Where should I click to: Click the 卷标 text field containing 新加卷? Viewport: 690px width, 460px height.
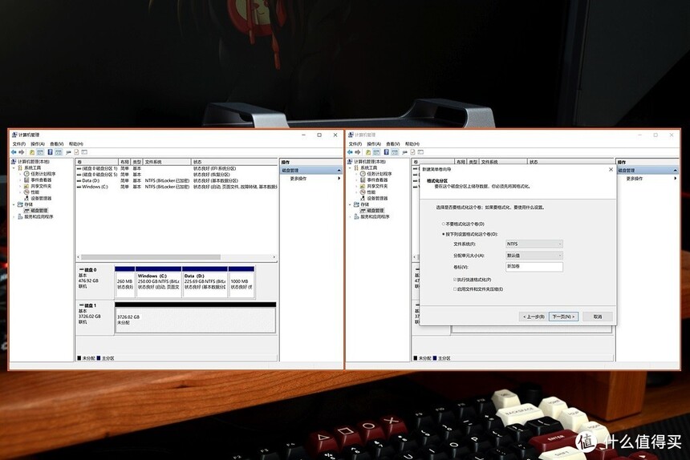click(x=534, y=267)
